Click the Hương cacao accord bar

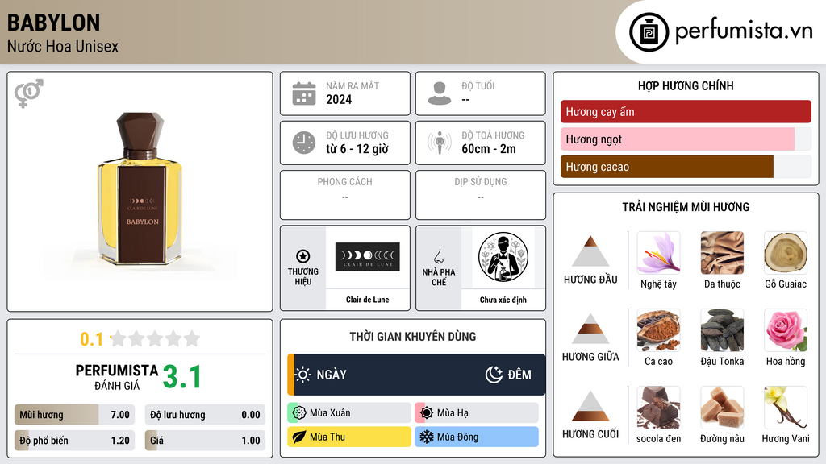pos(686,167)
